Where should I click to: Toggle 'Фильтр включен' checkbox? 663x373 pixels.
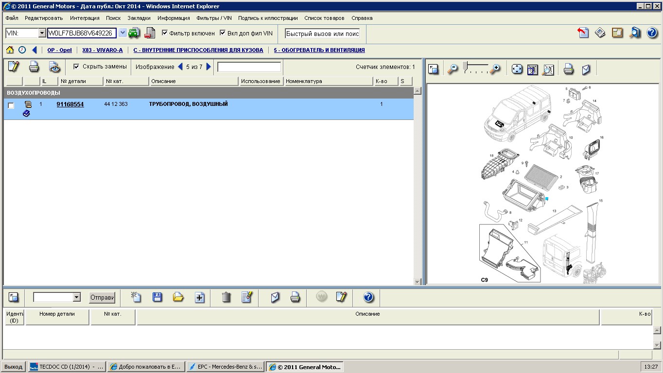coord(165,33)
